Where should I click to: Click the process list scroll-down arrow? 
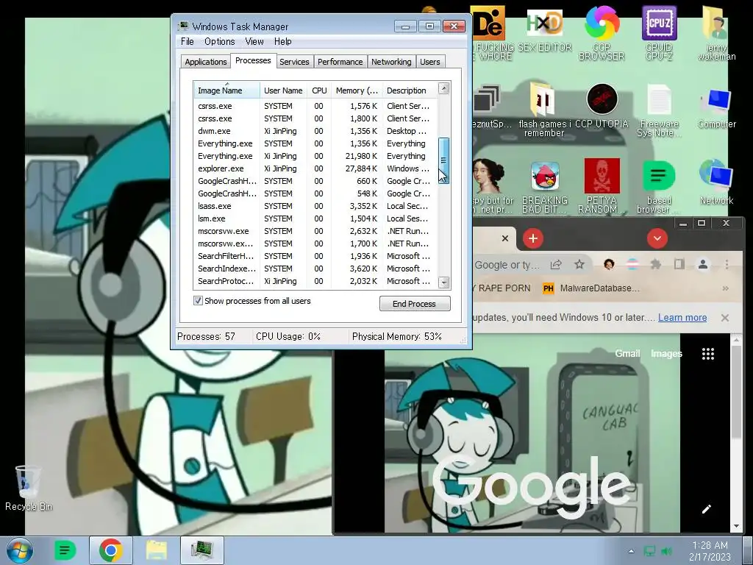point(444,282)
